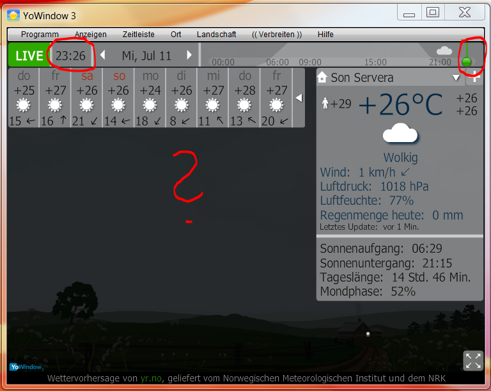Select first 'fr' forecast day with wind 16
491x391 pixels.
click(55, 98)
